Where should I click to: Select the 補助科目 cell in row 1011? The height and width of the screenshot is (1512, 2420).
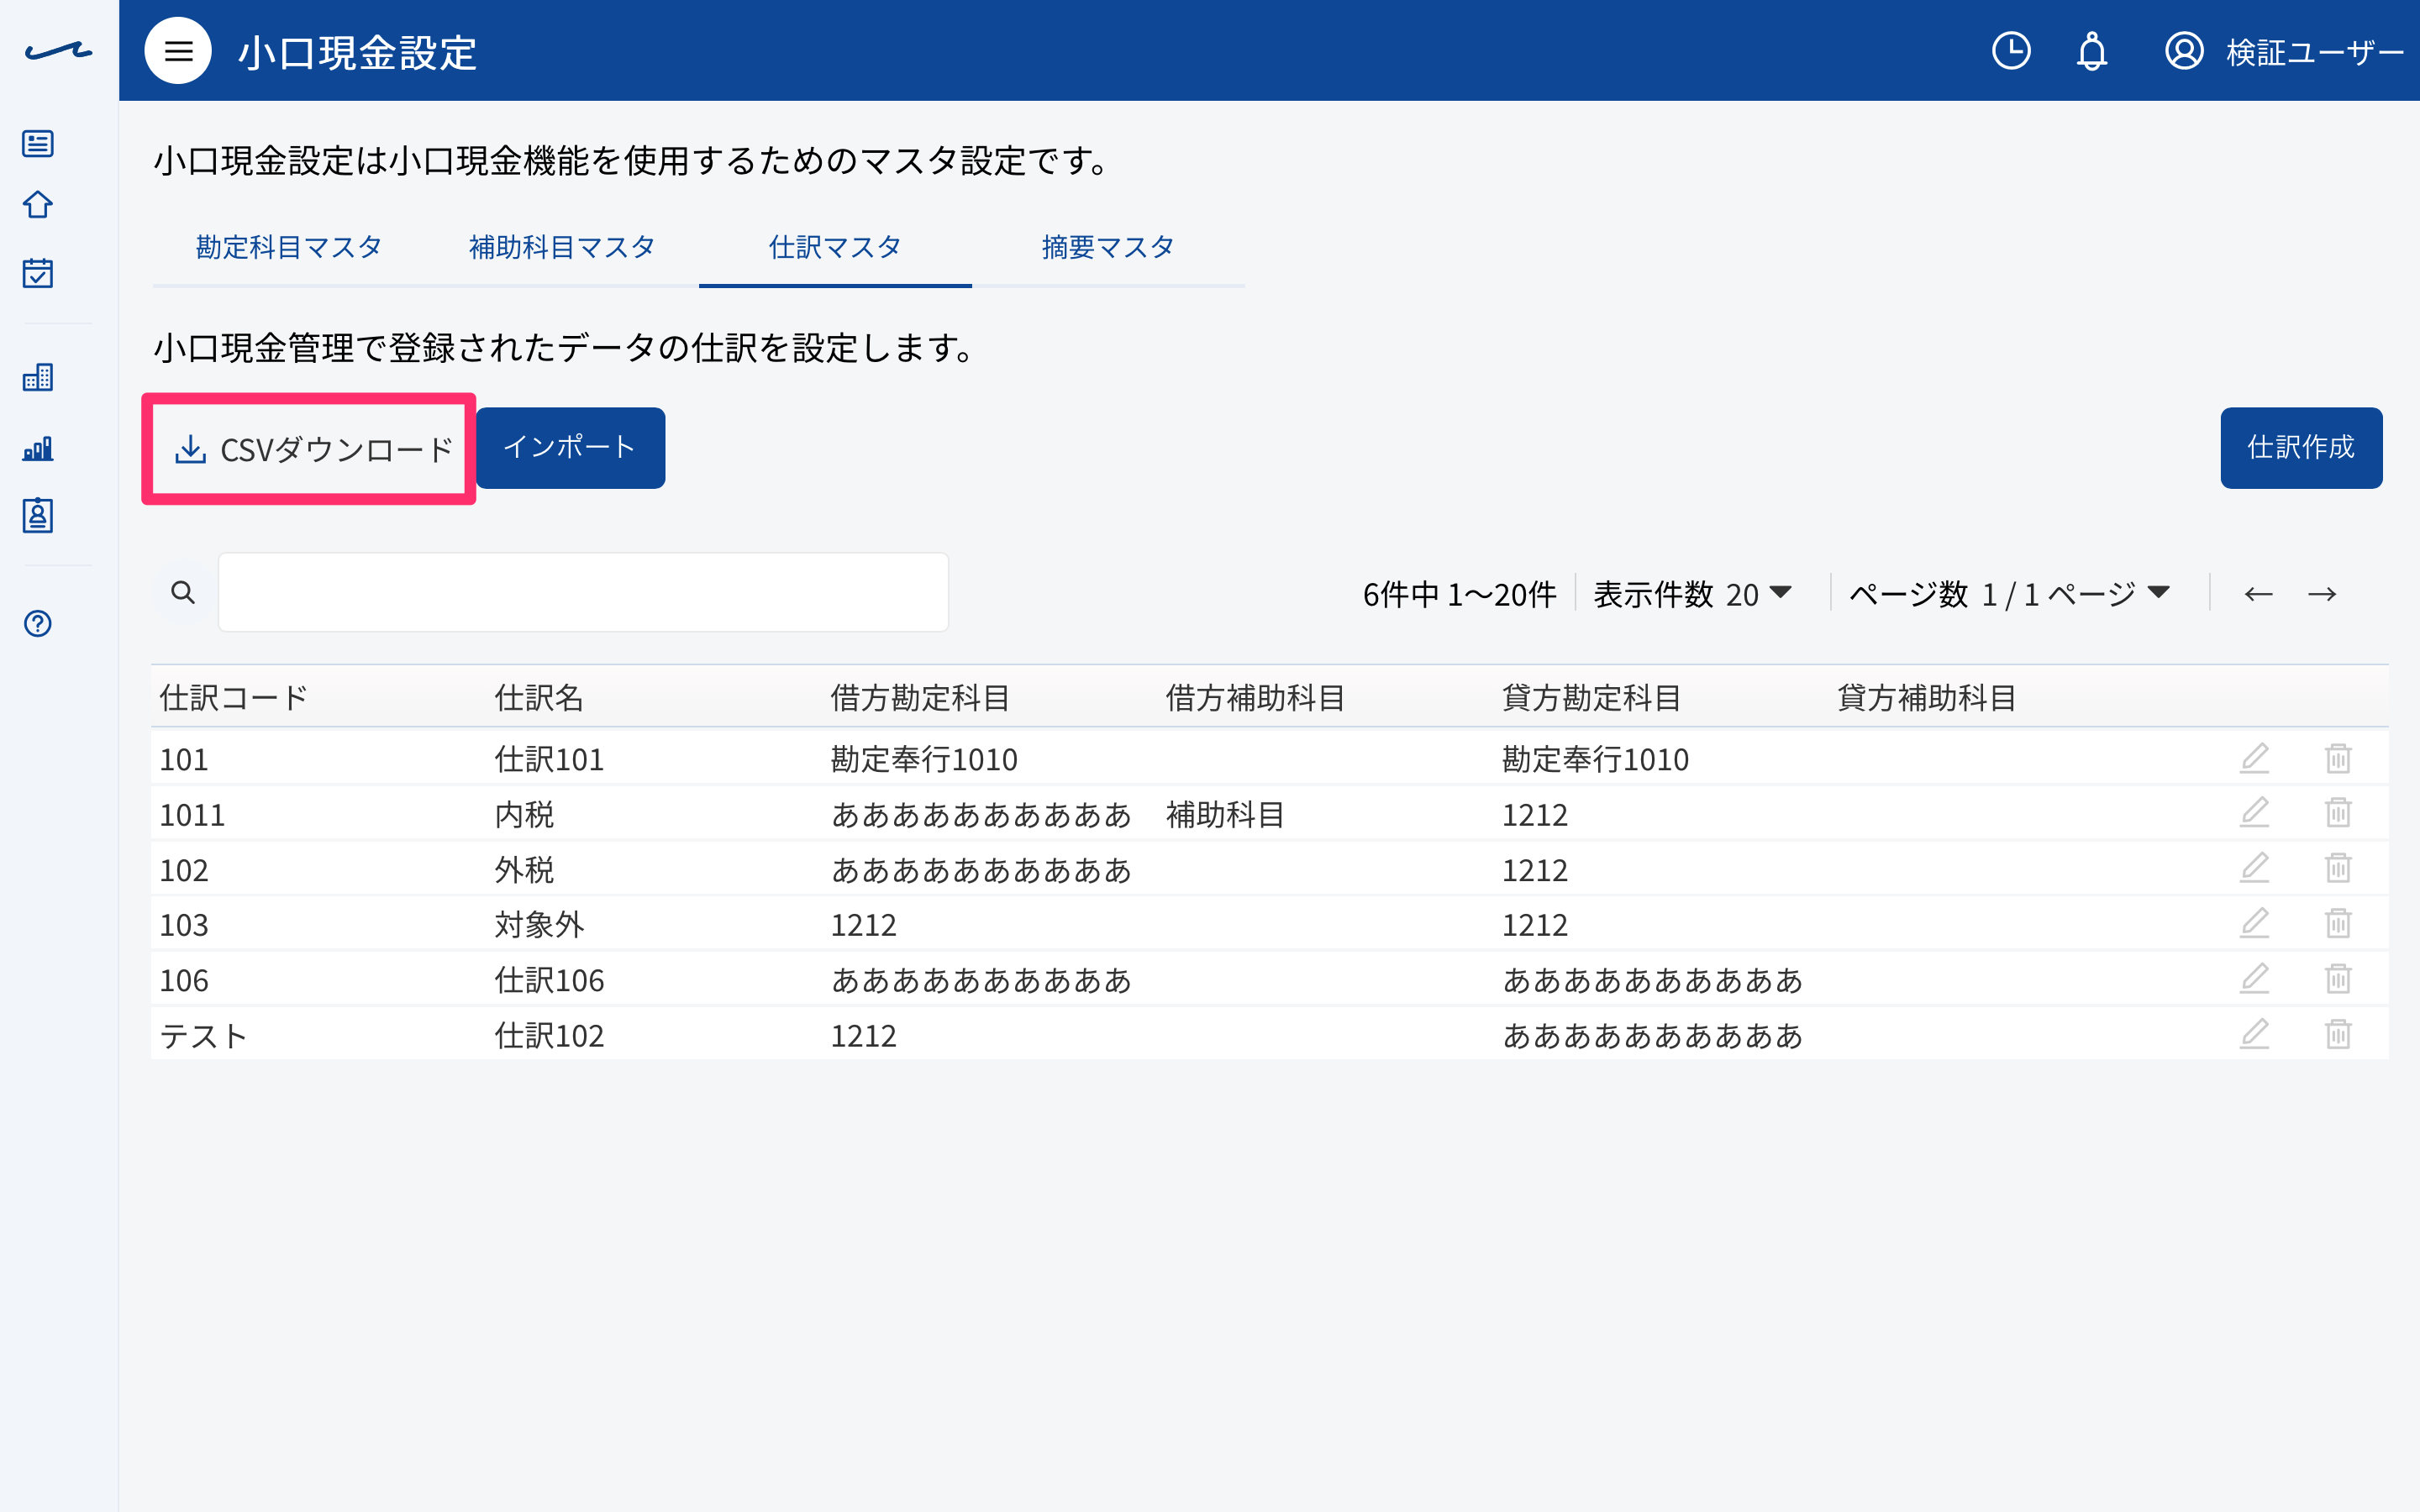point(1226,815)
